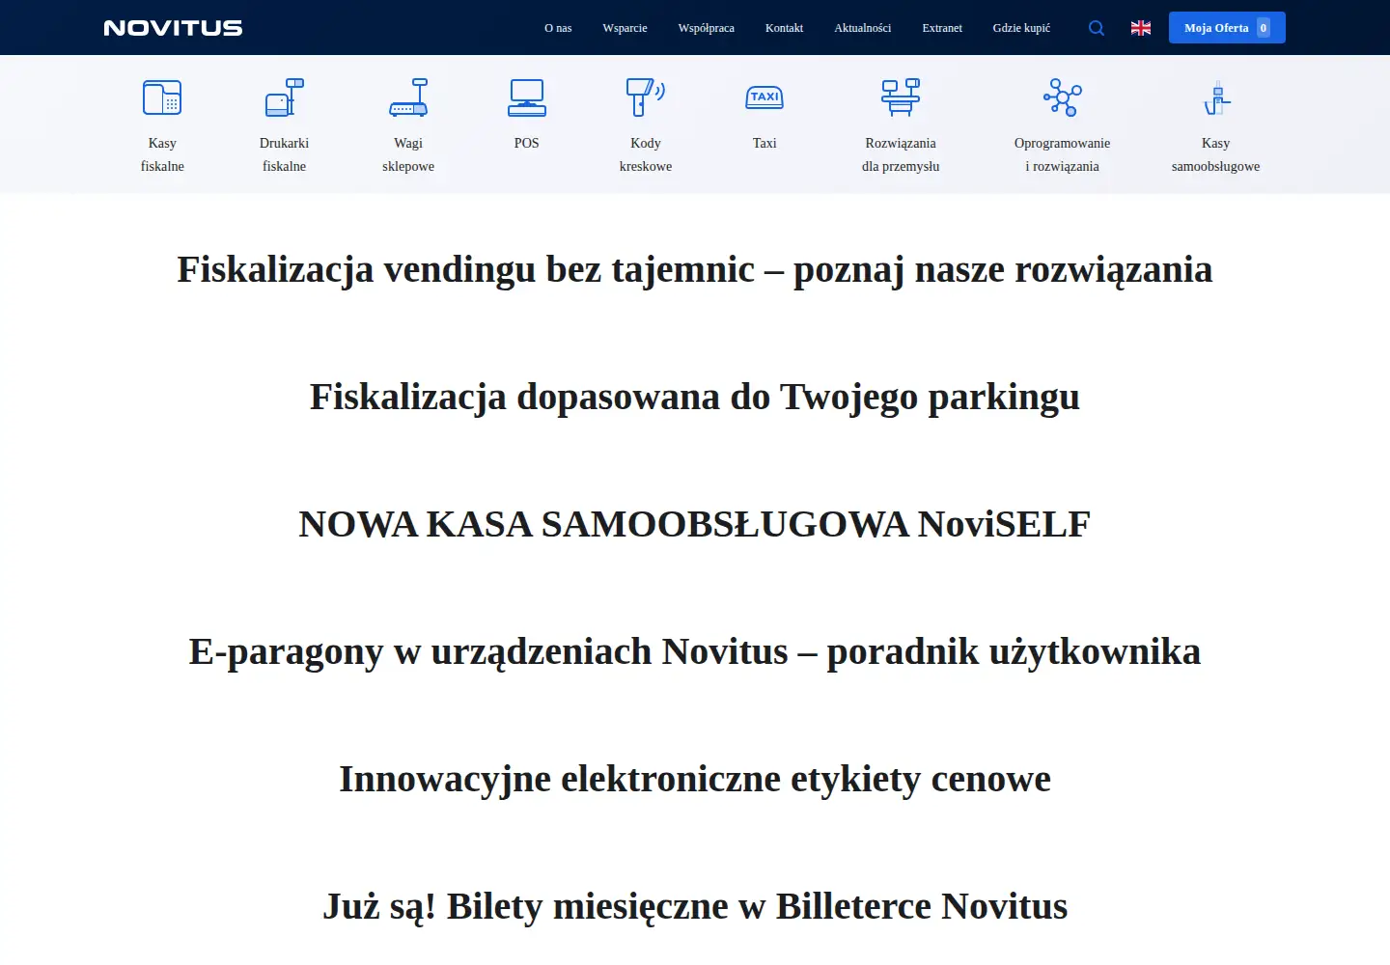Click the Oprogramowanie i rozwiązania label
Screen dimensions: 1390x965
point(1063,154)
